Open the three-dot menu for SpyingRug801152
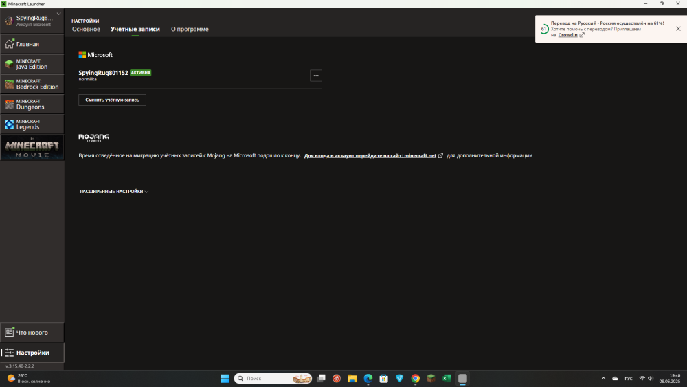687x387 pixels. coord(316,76)
